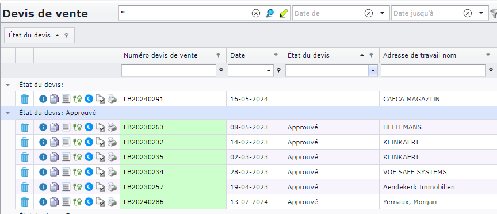Focus the main search input field
Screen dimensions: 497x214
point(185,13)
